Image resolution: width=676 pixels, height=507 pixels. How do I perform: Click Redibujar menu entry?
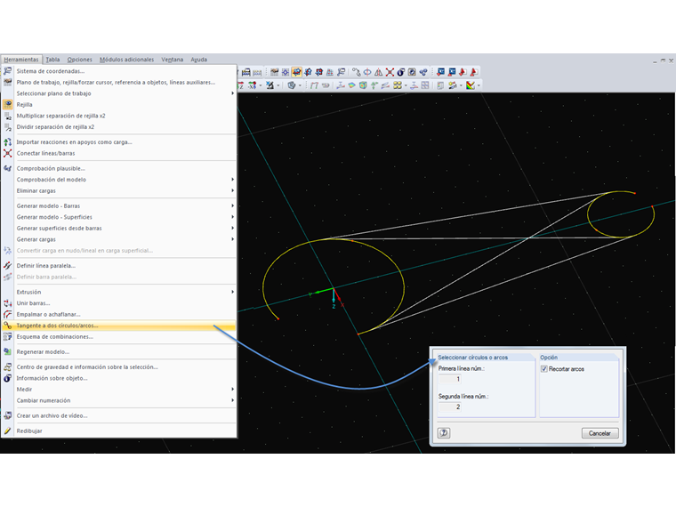pos(118,431)
